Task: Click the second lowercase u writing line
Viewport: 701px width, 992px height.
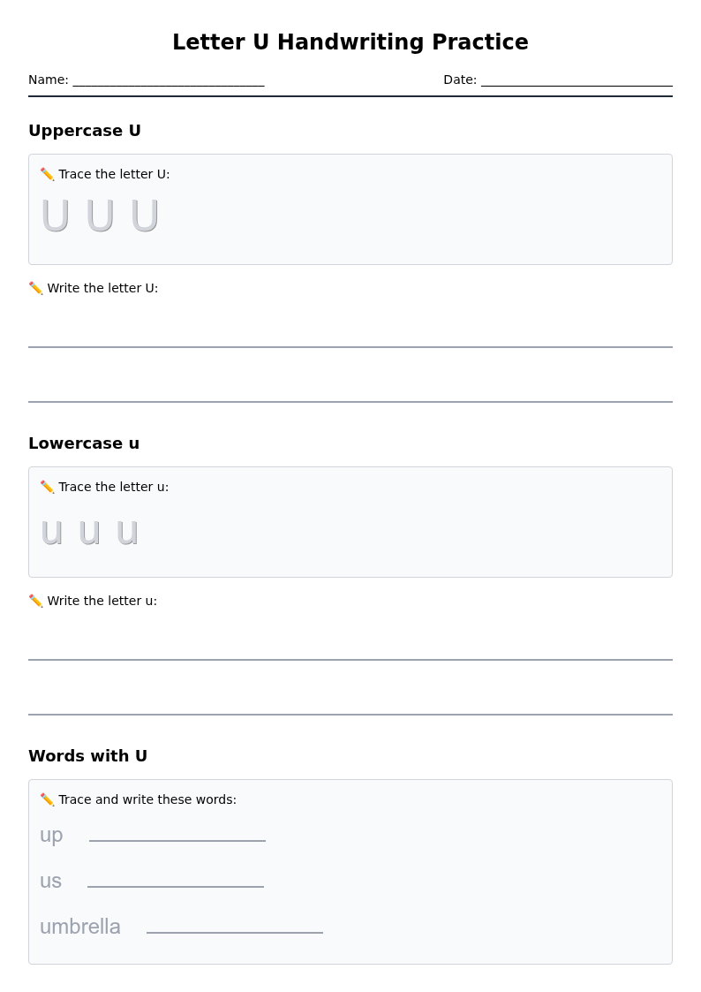Action: [350, 715]
